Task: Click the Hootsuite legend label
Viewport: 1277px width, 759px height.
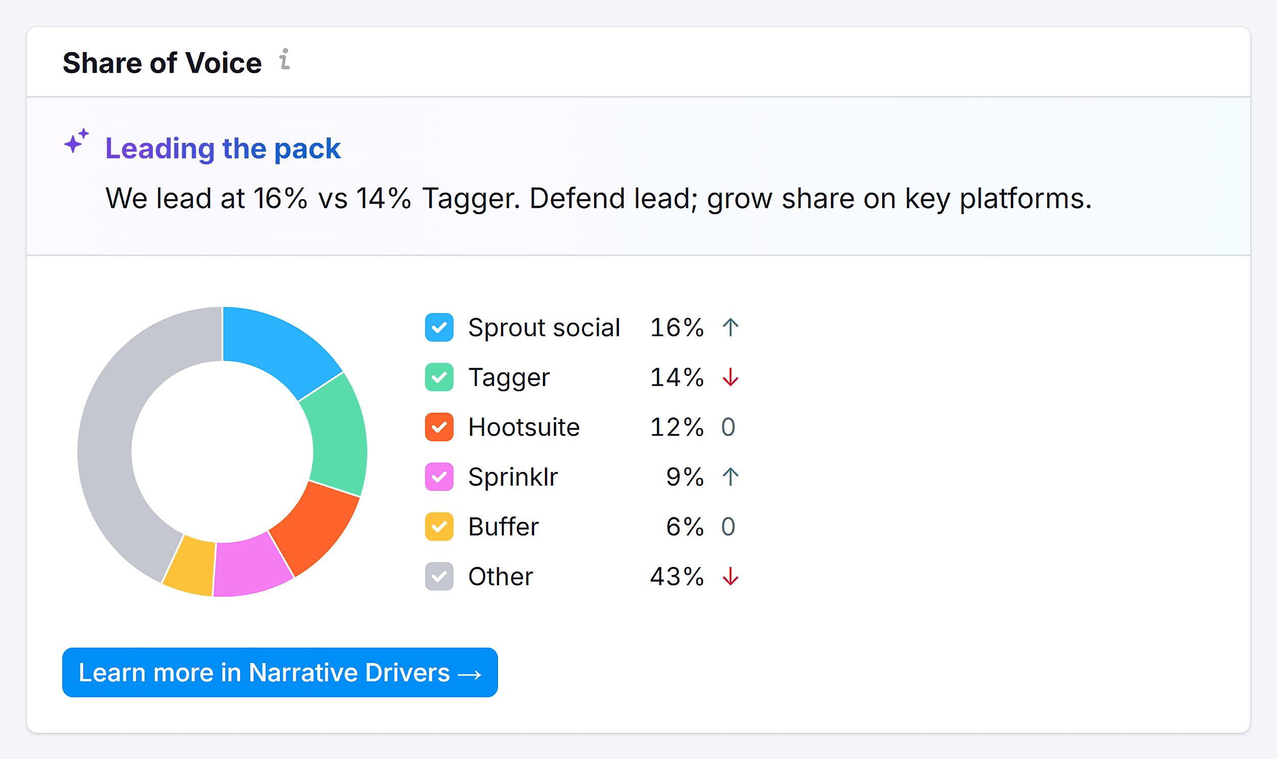Action: point(524,427)
